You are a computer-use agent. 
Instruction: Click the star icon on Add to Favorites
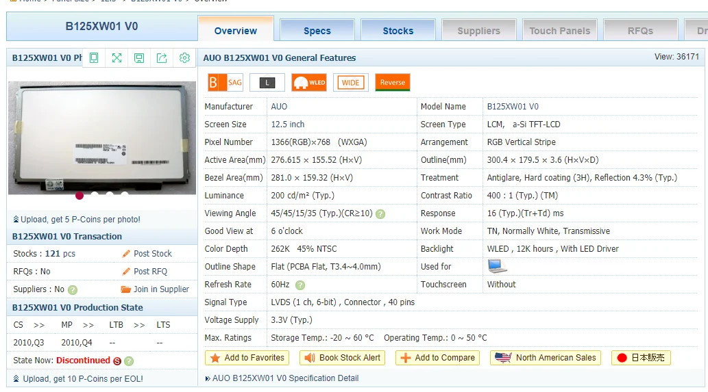(215, 358)
